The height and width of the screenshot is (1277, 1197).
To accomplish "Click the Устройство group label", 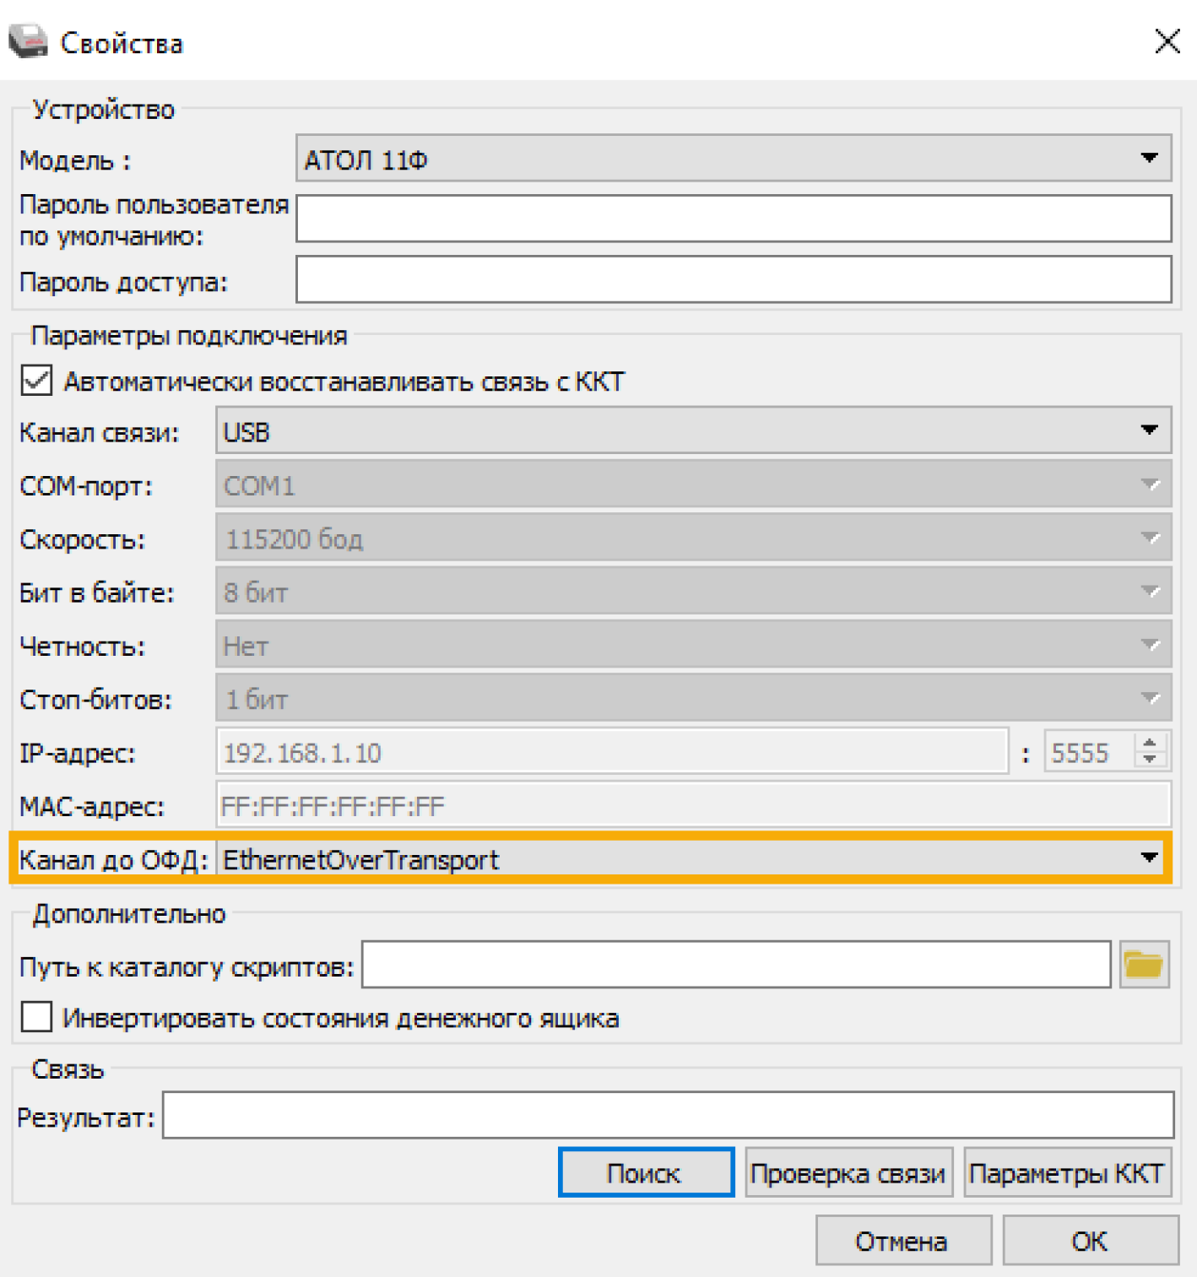I will pos(103,109).
